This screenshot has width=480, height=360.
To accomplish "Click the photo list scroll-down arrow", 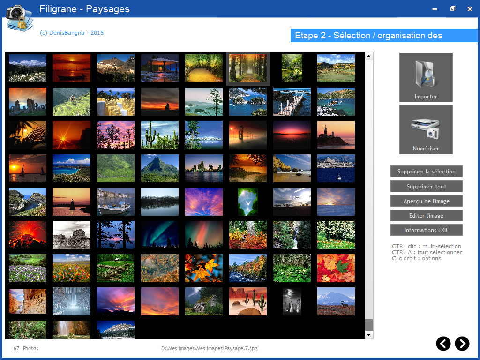I will click(x=369, y=335).
